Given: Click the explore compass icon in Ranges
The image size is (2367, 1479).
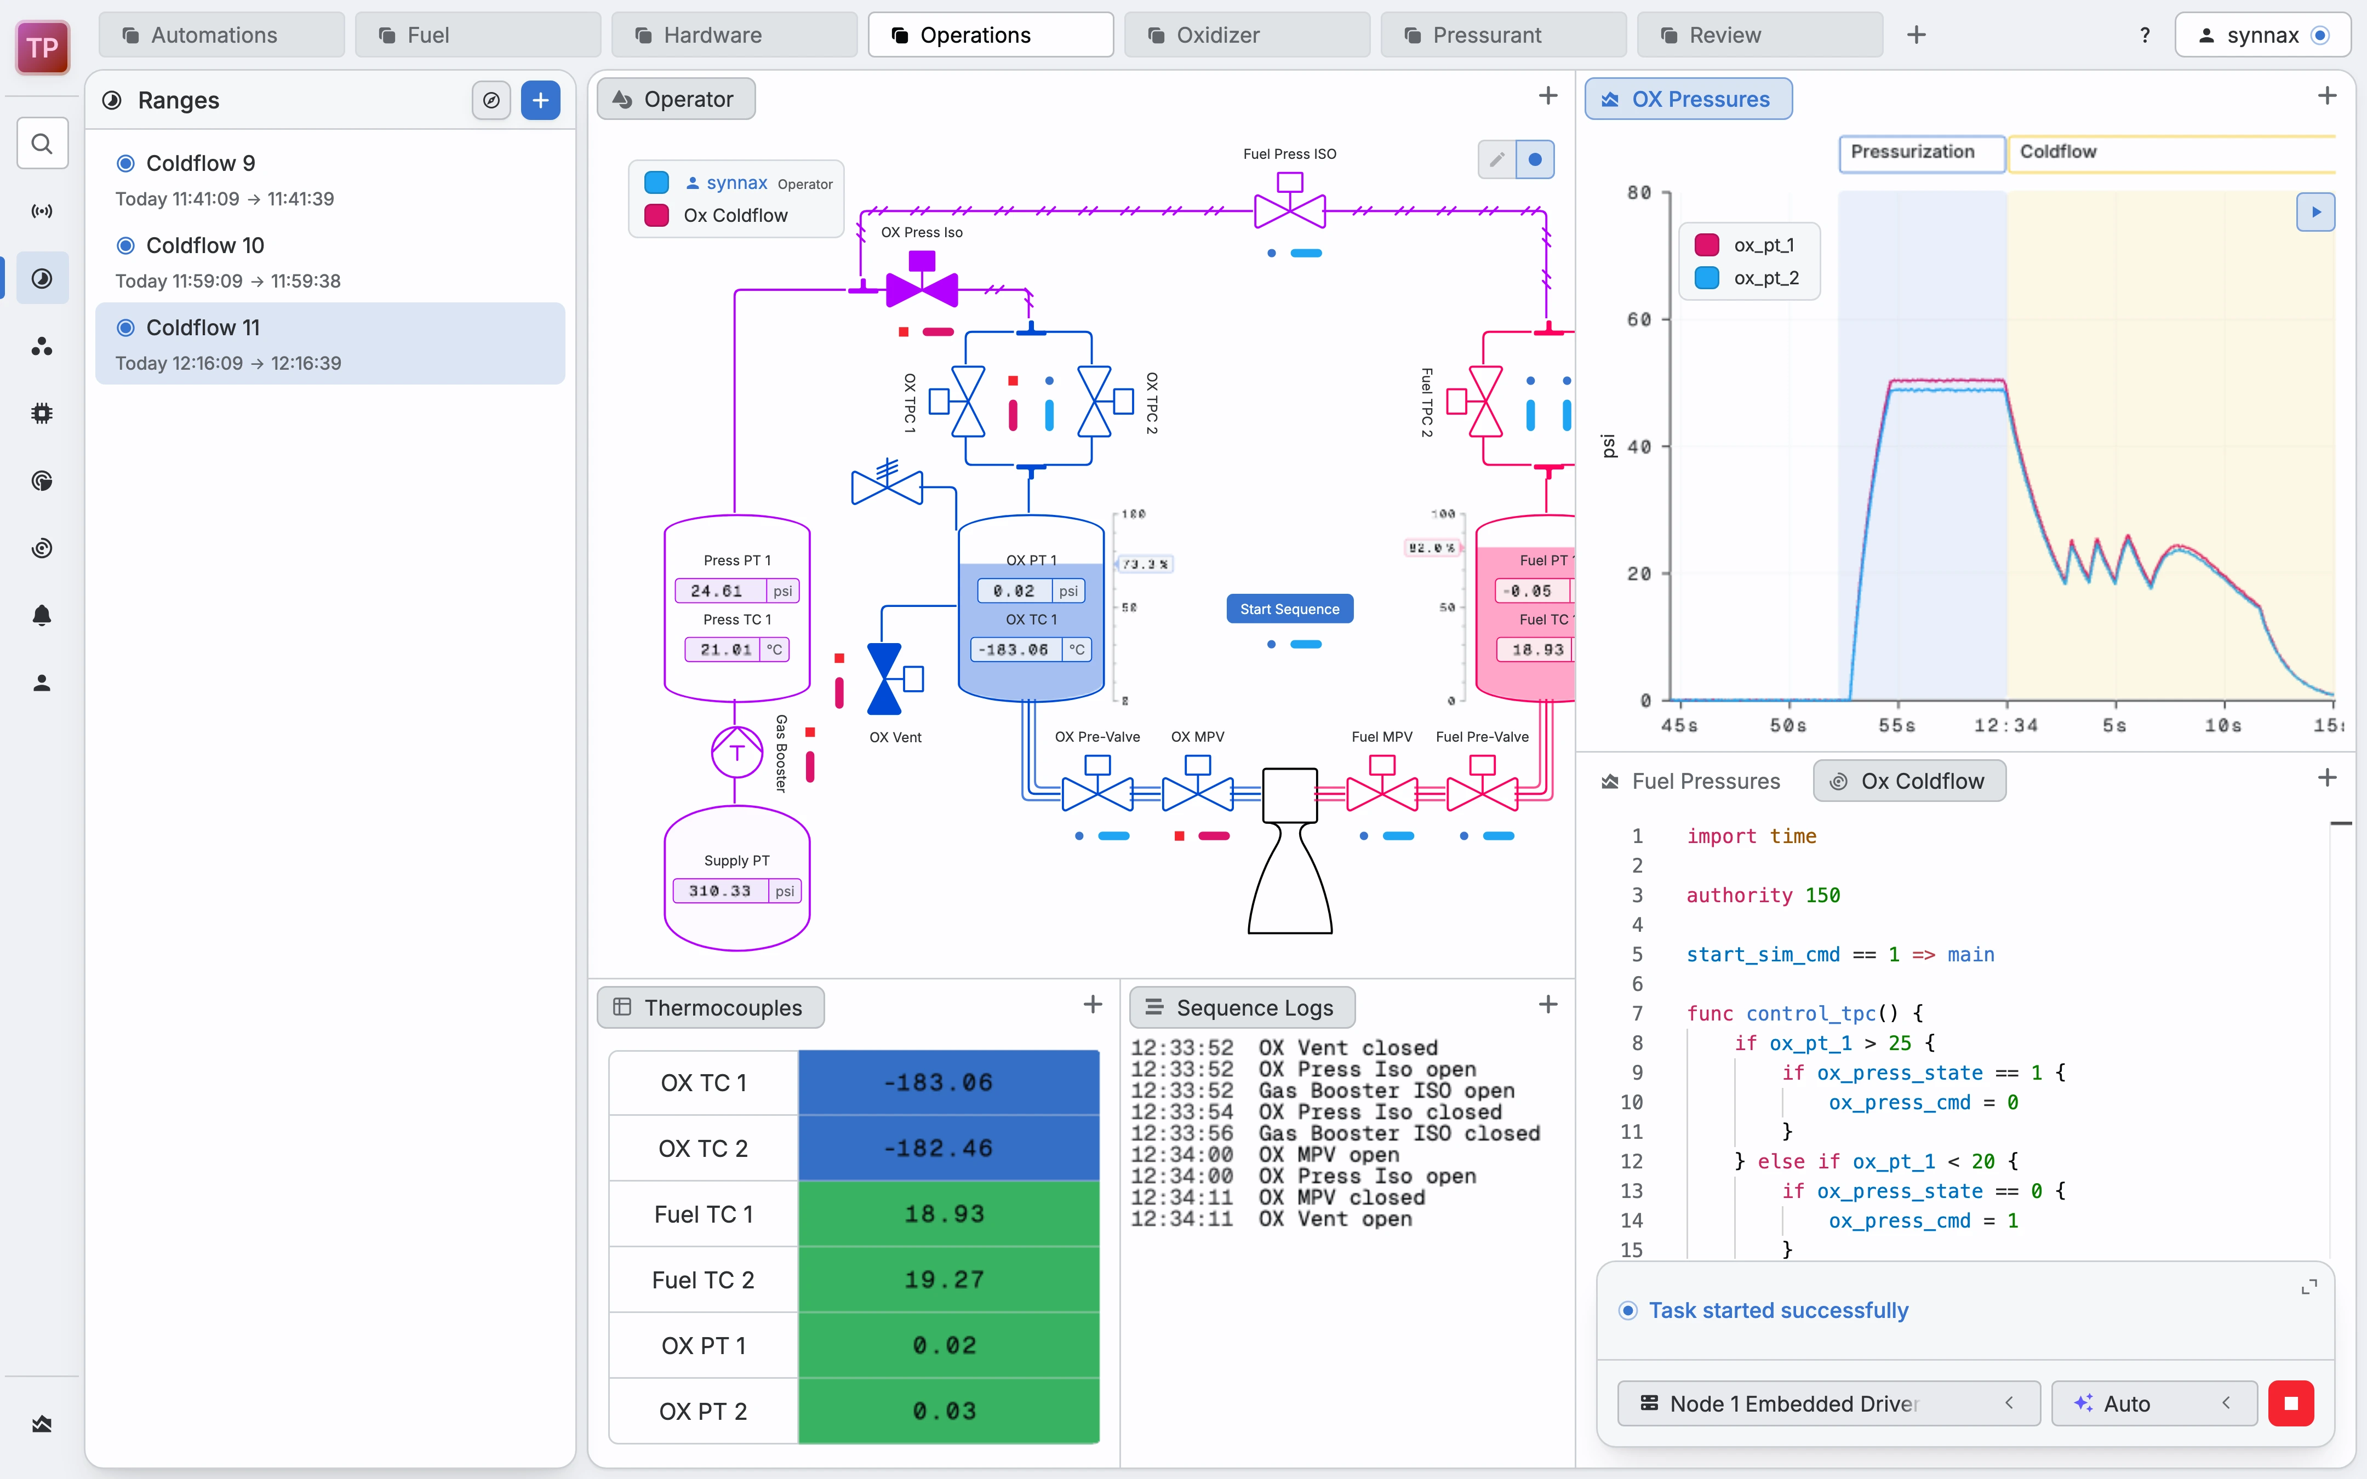Looking at the screenshot, I should pyautogui.click(x=491, y=100).
